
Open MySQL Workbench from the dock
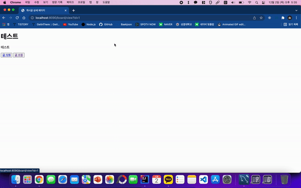point(244,179)
